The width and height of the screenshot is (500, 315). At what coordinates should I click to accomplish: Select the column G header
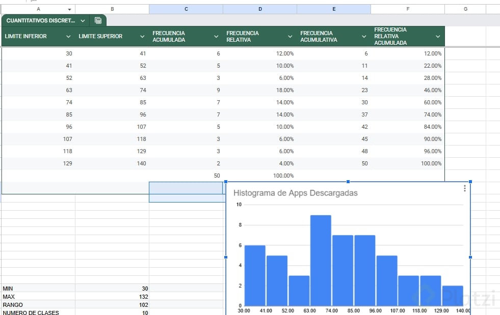465,9
